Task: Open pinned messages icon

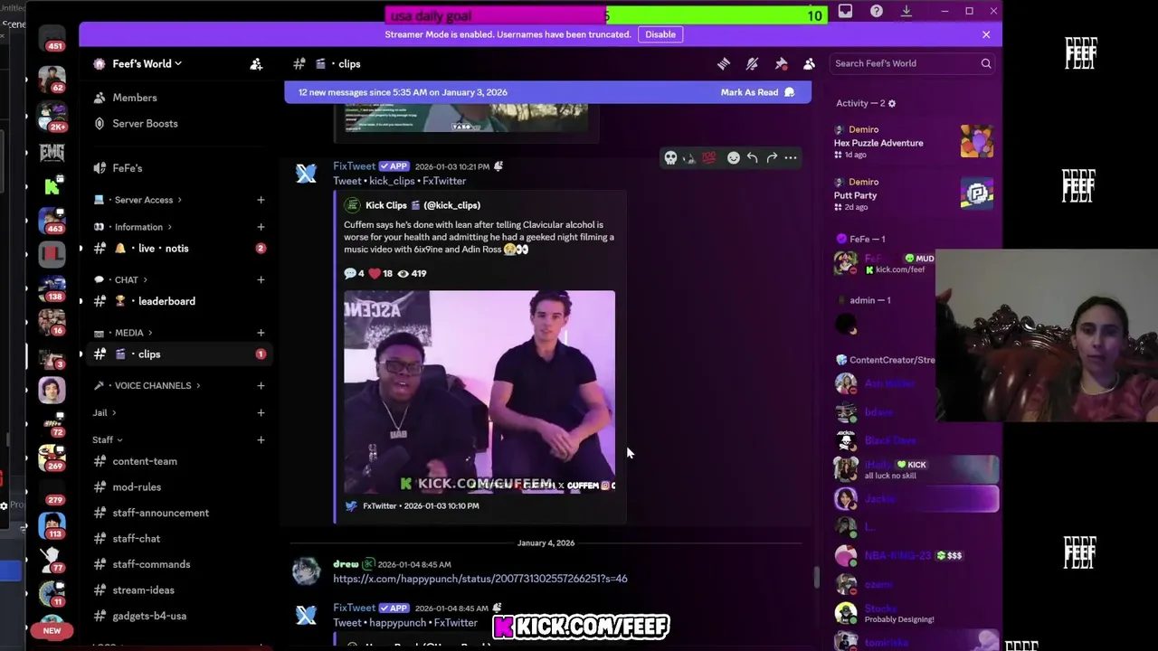Action: [x=781, y=63]
